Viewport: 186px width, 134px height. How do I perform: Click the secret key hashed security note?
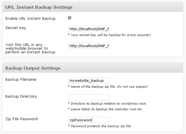[109, 35]
